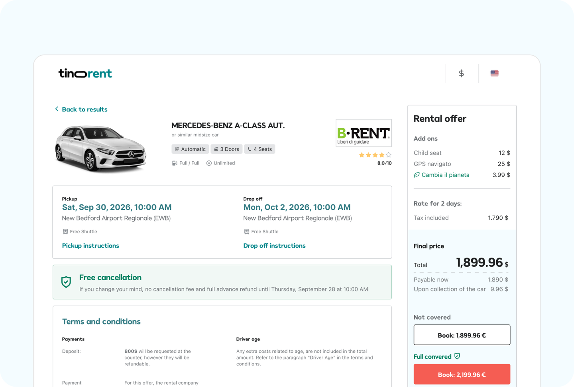Click the drop off Free Shuttle bus icon
The width and height of the screenshot is (574, 387).
click(247, 231)
